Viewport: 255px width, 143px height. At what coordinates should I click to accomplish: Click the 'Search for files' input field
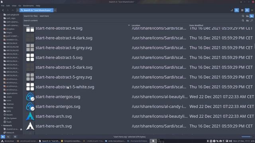(x=140, y=16)
